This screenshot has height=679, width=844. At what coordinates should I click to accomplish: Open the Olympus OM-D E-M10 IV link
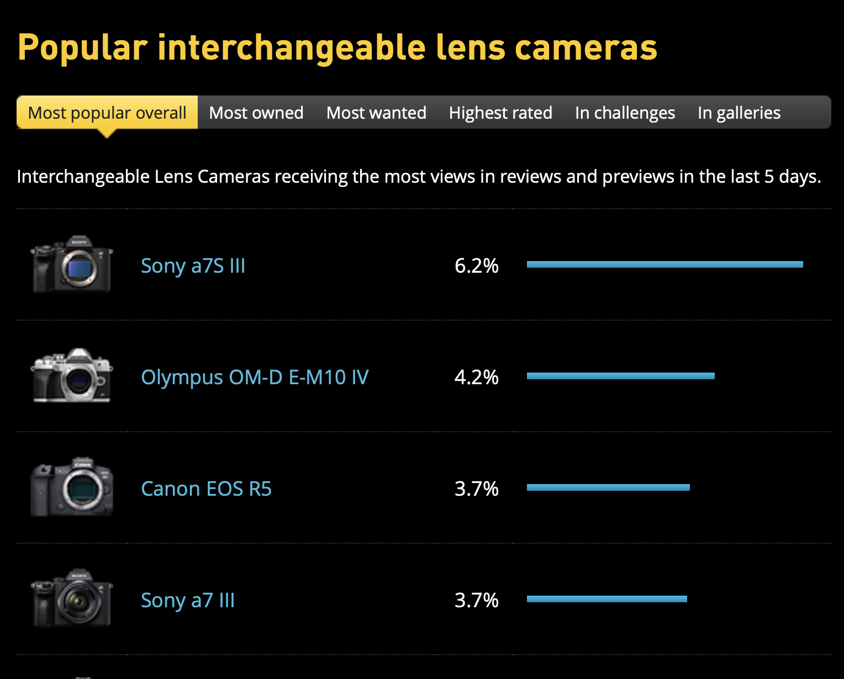pos(255,378)
